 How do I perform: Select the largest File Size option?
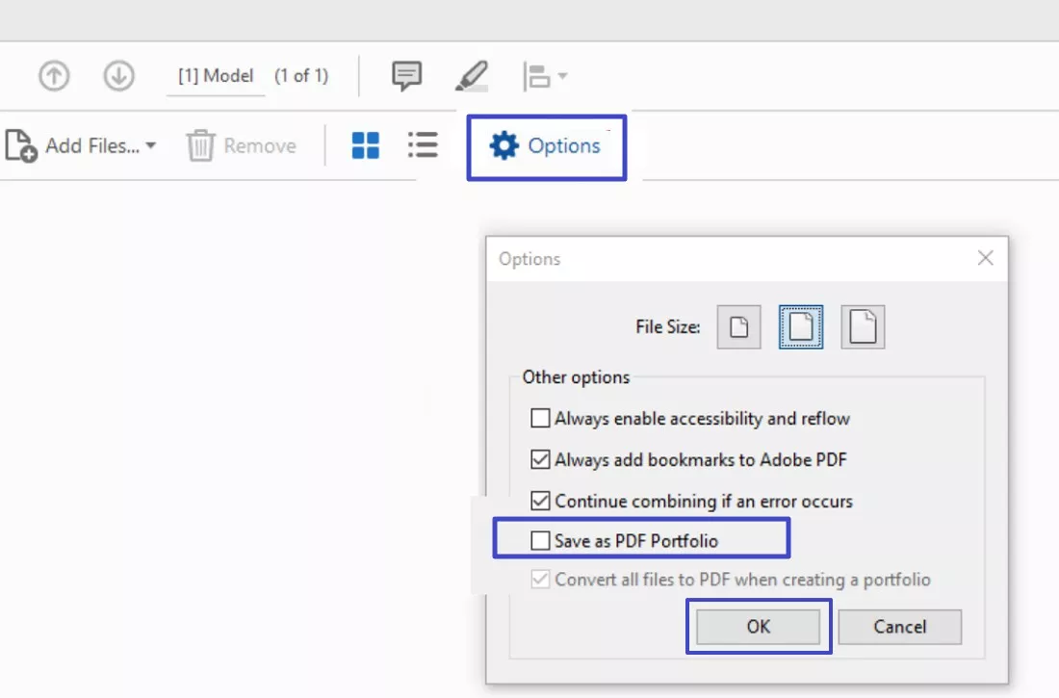(863, 326)
